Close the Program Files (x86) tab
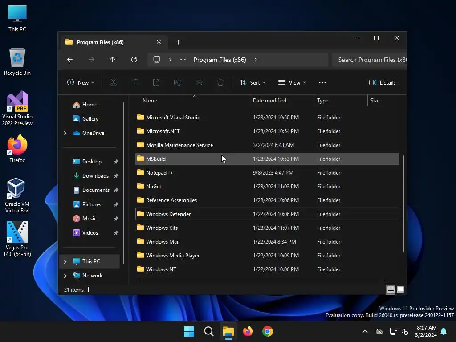 (159, 42)
